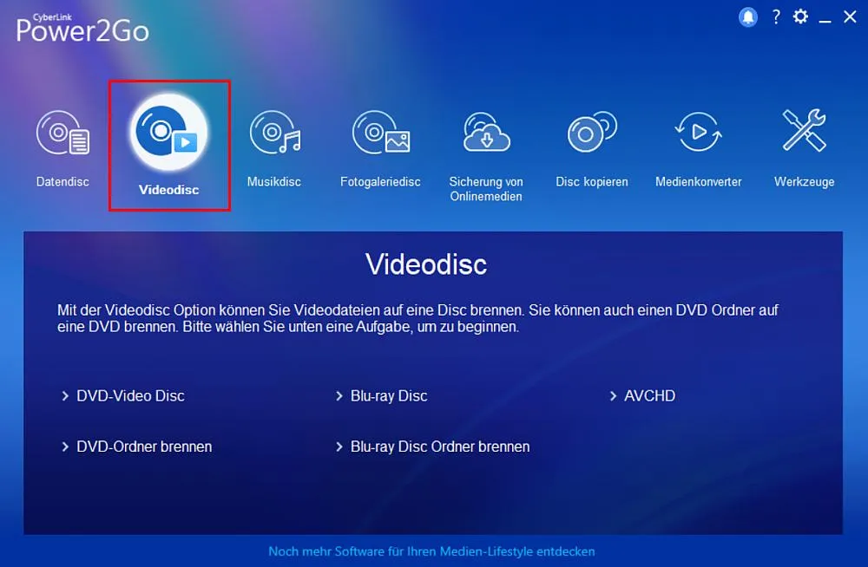Open the notifications bell
This screenshot has height=567, width=868.
pos(747,16)
